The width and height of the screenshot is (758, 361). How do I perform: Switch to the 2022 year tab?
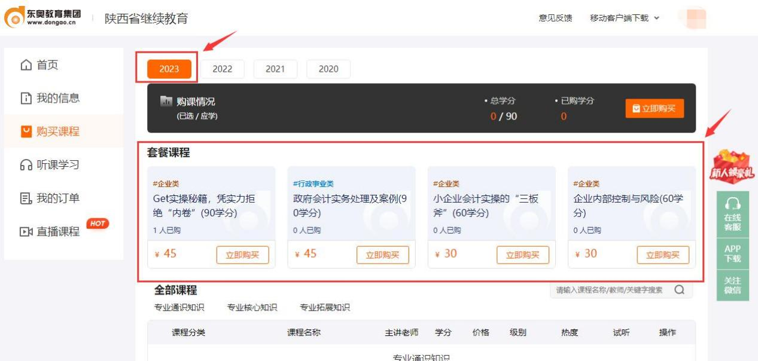tap(222, 69)
